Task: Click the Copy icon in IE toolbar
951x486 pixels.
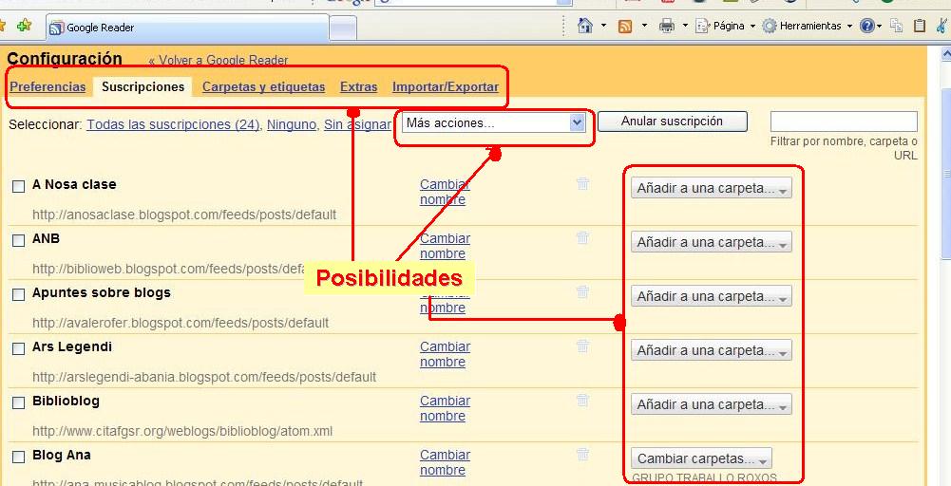Action: click(897, 26)
